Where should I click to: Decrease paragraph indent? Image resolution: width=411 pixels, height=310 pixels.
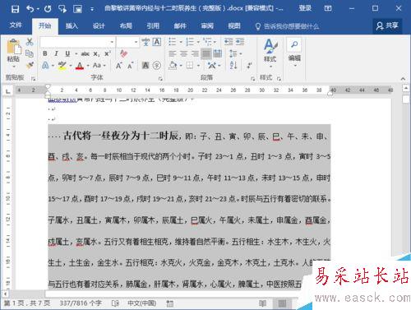pos(229,42)
